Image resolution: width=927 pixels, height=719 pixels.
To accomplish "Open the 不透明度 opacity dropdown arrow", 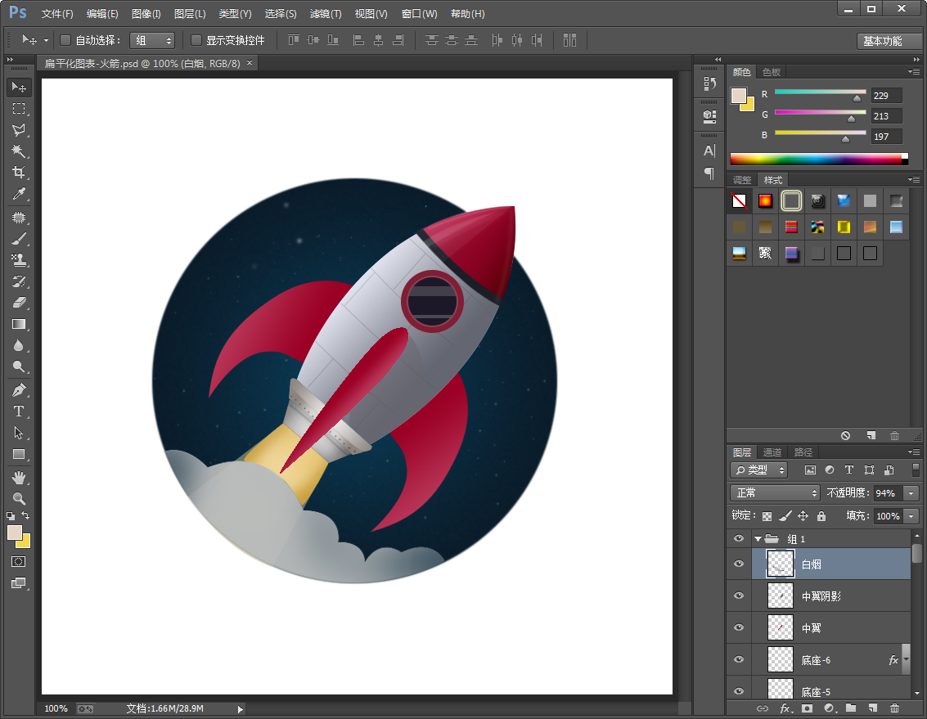I will (x=911, y=492).
